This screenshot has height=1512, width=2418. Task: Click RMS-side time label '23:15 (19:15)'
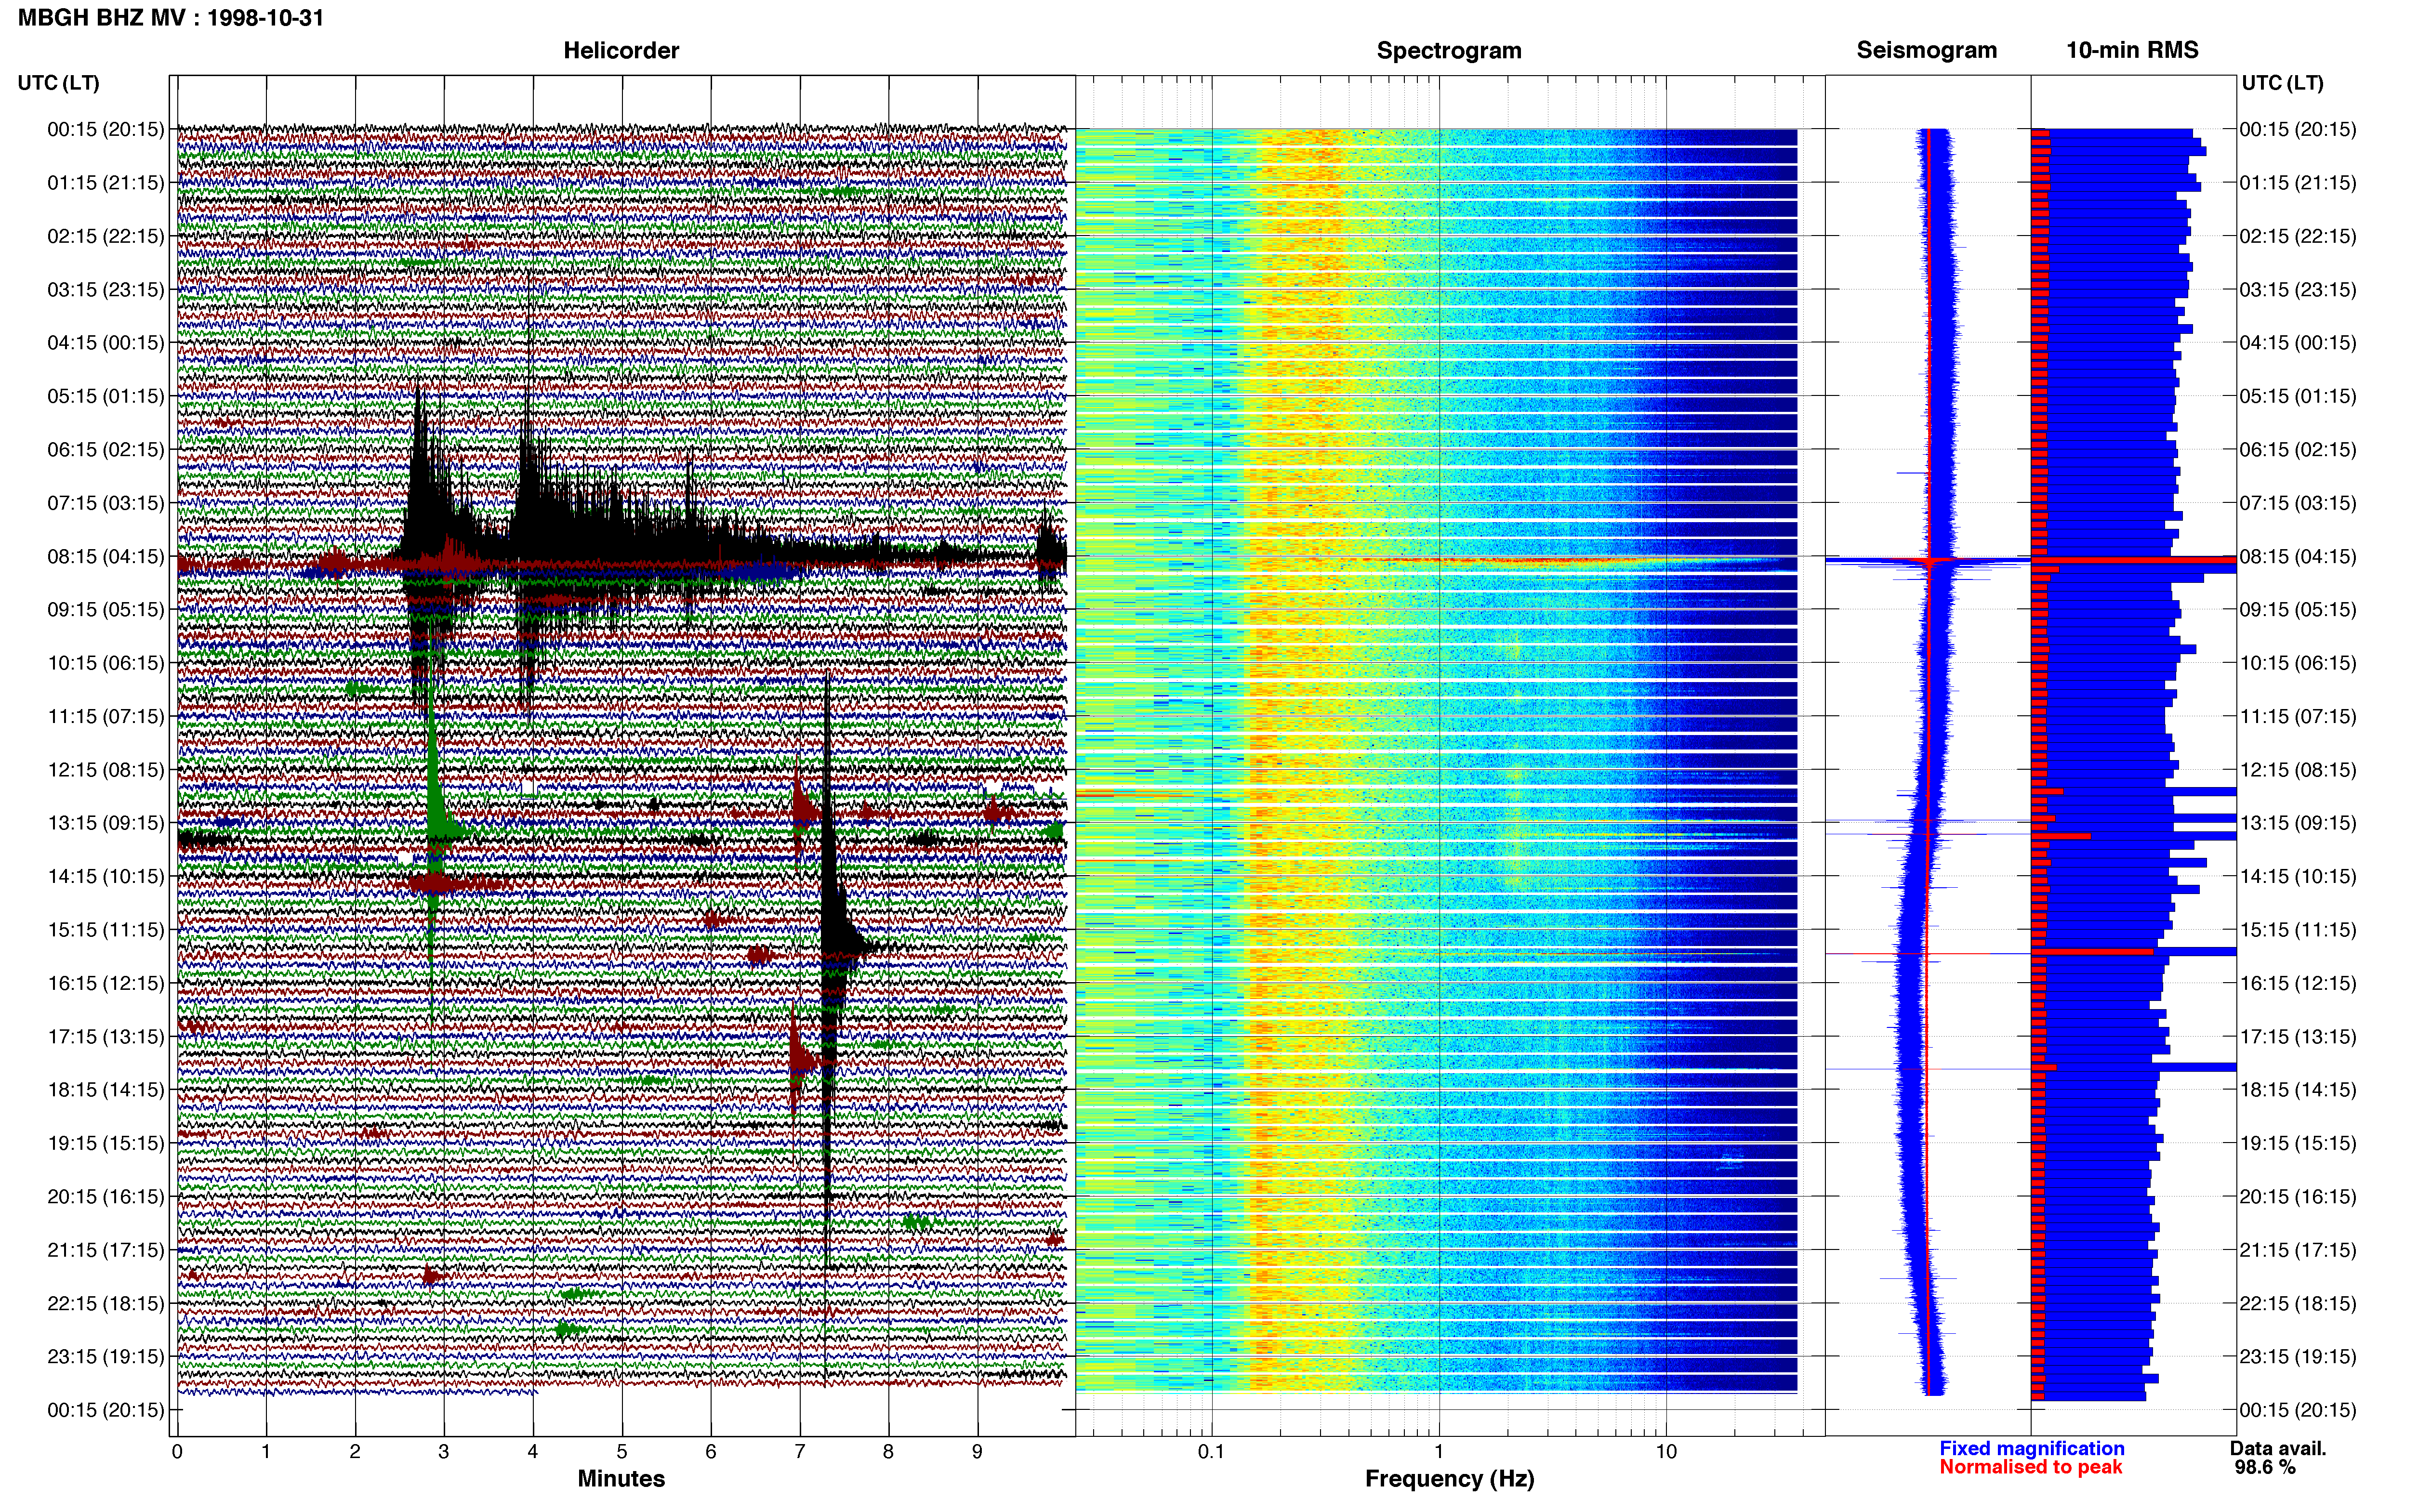(x=2298, y=1357)
